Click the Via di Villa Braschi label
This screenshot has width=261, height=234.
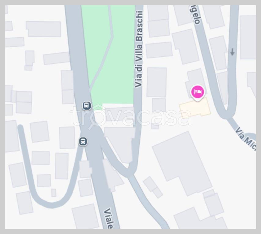(139, 49)
